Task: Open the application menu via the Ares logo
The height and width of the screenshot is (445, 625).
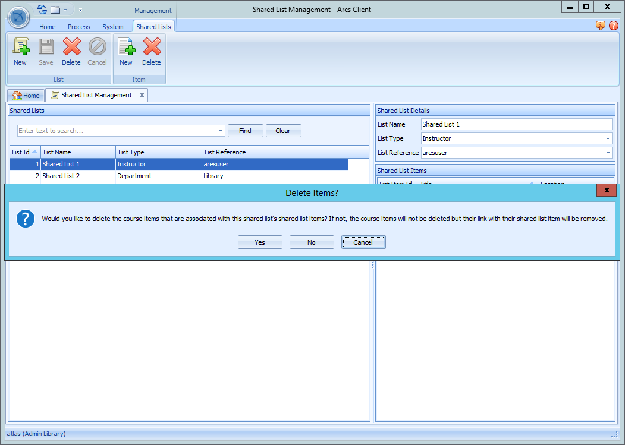Action: click(18, 17)
